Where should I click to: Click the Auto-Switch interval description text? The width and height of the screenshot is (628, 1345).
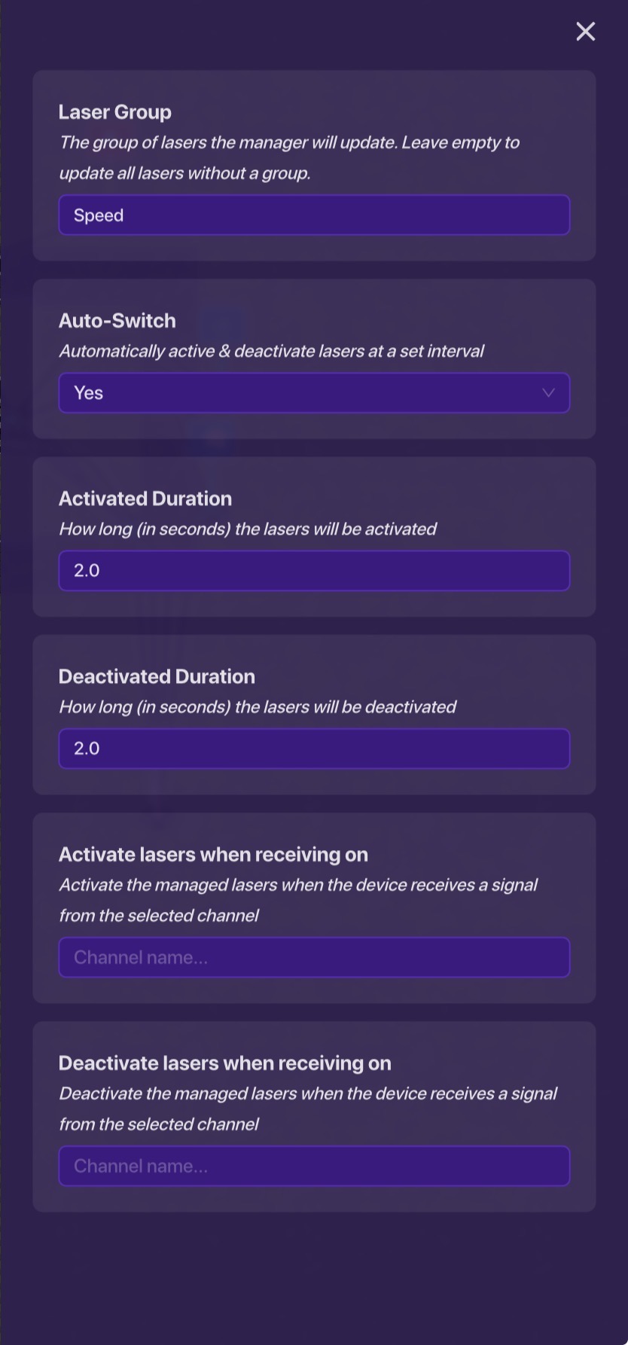tap(271, 351)
